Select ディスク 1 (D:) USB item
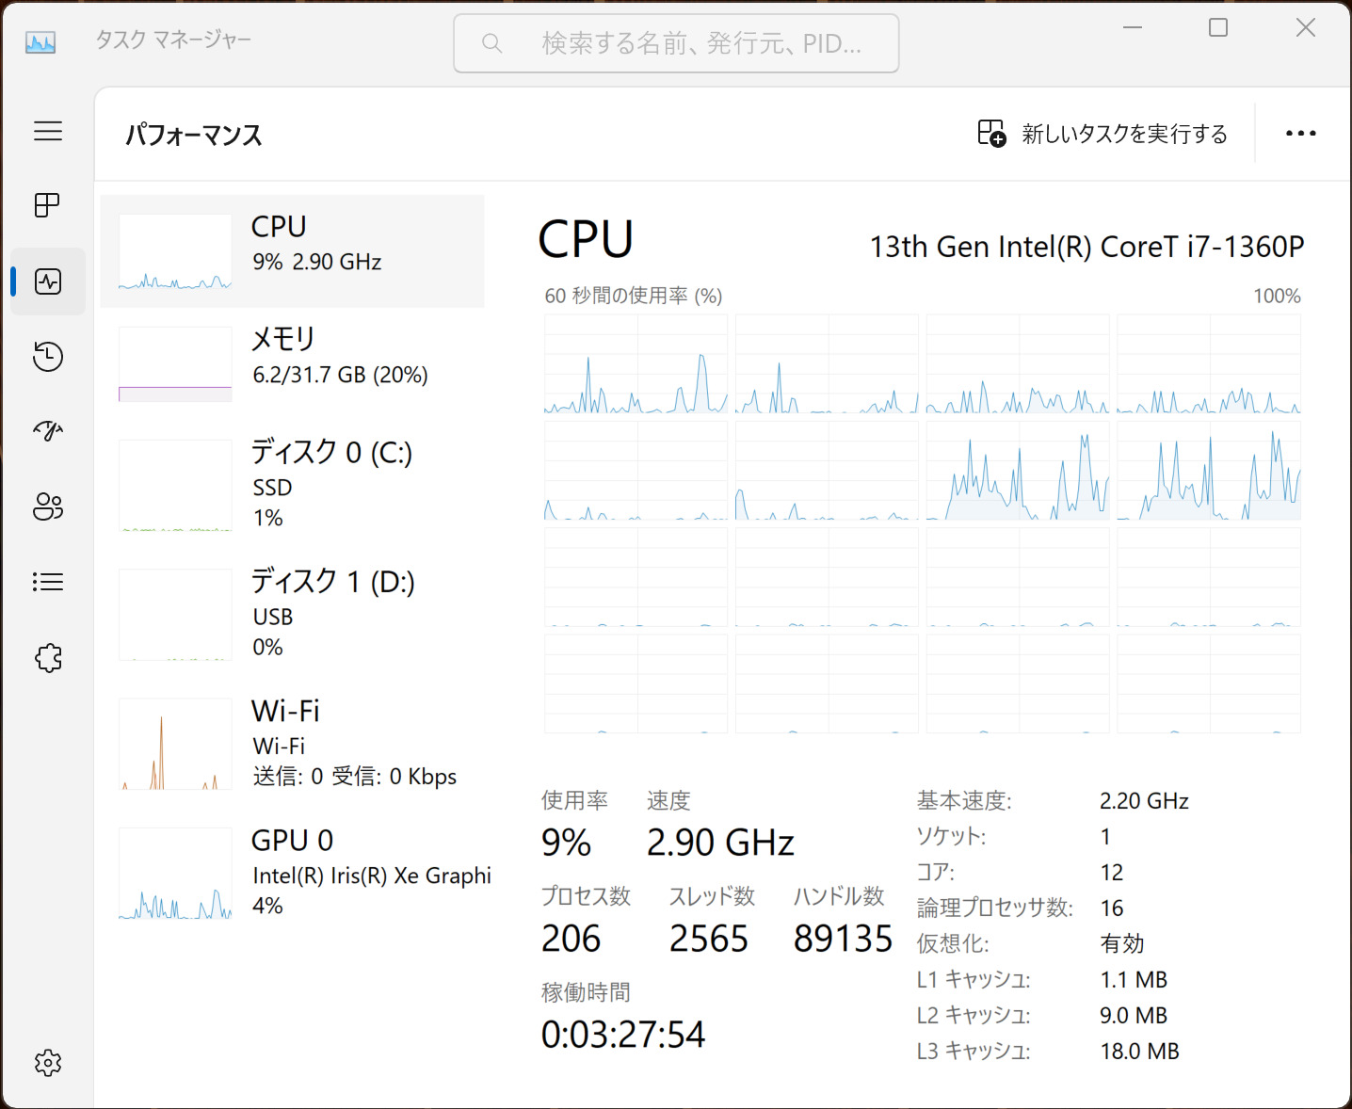This screenshot has width=1352, height=1109. click(292, 613)
